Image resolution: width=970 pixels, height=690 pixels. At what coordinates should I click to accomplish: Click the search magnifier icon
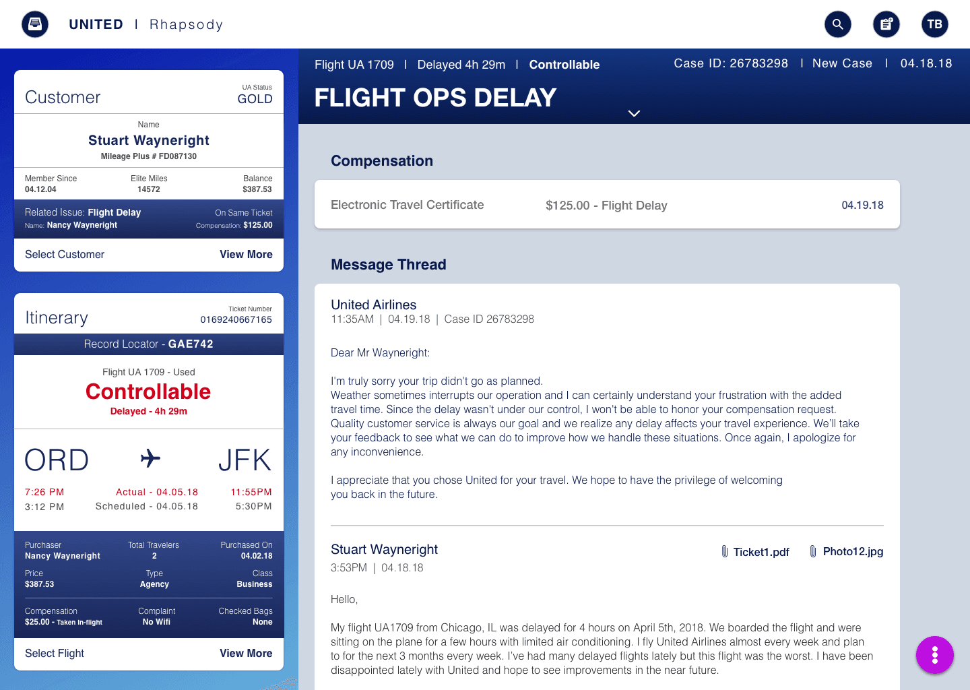(x=838, y=24)
